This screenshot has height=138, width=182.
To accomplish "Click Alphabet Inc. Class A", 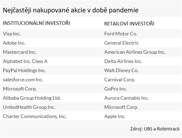I will [25, 61].
